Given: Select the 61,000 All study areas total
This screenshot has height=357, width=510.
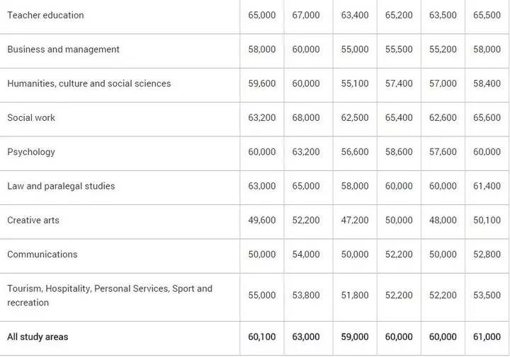Looking at the screenshot, I should click(x=487, y=337).
